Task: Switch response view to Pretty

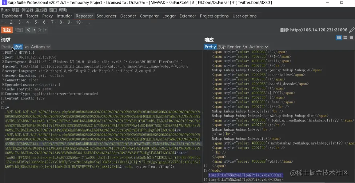Action: point(210,47)
